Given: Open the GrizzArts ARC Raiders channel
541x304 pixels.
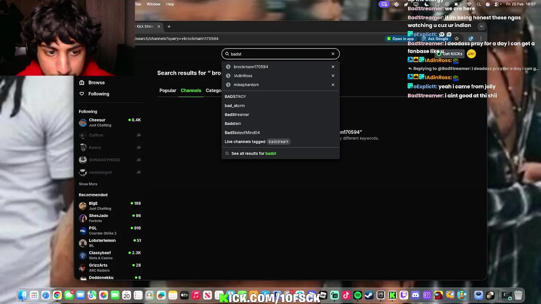Looking at the screenshot, I should [x=110, y=268].
